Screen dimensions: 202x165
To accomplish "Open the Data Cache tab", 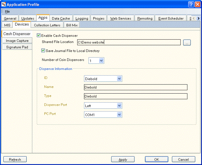I will (61, 18).
